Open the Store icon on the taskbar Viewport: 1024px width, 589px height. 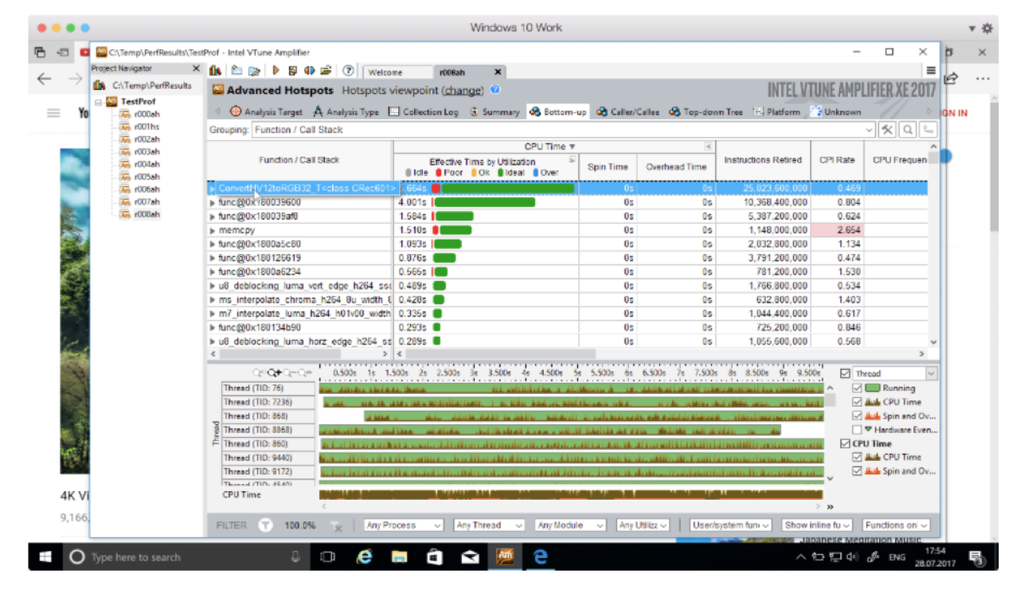434,557
